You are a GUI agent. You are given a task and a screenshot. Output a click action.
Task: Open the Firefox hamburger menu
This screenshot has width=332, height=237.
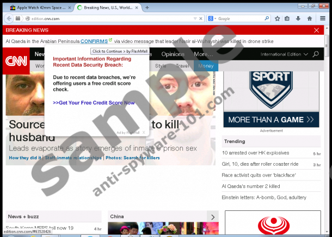(323, 18)
